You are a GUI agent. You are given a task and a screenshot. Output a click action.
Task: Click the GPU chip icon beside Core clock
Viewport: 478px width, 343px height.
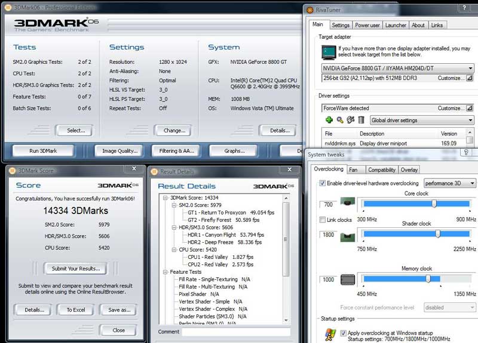point(348,202)
